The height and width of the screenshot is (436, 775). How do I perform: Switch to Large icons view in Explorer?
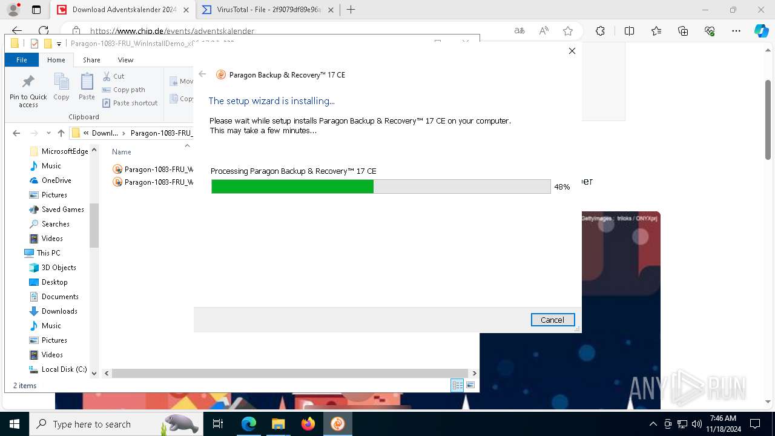(x=470, y=385)
